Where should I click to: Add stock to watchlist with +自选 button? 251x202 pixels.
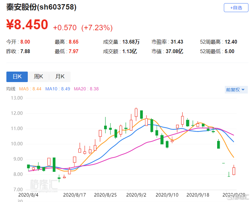[x=236, y=8]
